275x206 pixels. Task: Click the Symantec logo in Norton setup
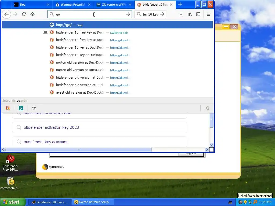[53, 167]
